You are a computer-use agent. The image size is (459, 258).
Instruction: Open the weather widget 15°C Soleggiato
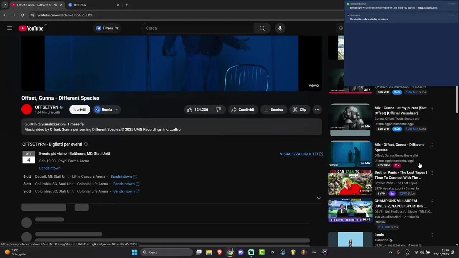[x=16, y=252]
